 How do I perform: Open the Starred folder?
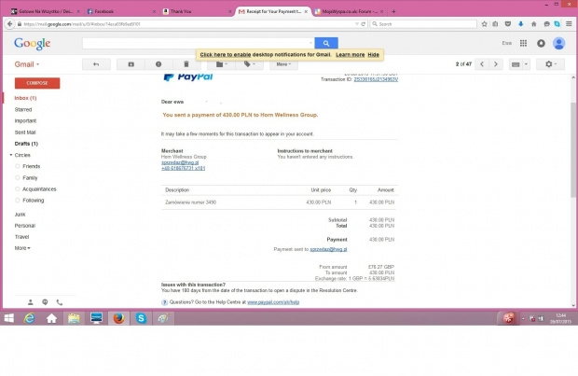(23, 109)
